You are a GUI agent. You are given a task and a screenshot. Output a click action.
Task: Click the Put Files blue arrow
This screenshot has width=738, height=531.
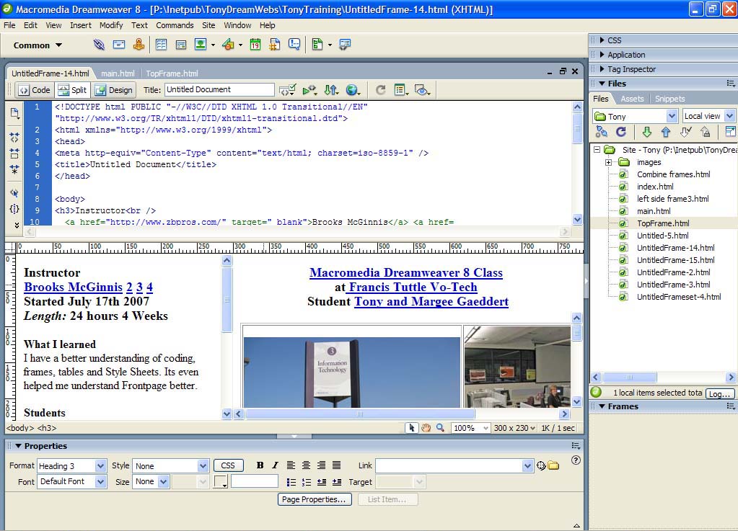[x=666, y=132]
